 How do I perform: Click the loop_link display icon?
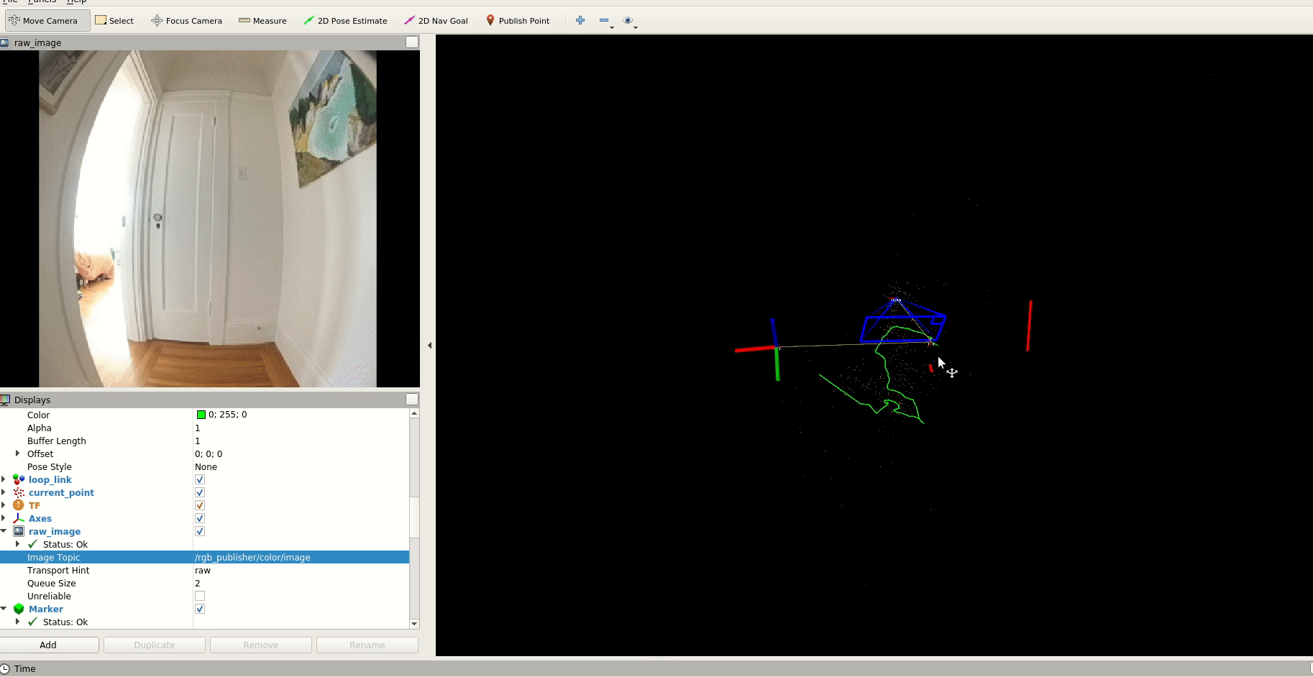pyautogui.click(x=19, y=479)
